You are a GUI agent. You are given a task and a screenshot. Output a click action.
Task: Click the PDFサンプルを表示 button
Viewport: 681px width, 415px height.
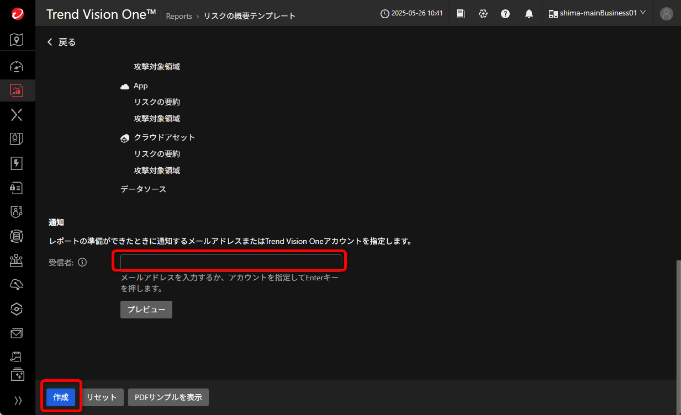coord(168,397)
